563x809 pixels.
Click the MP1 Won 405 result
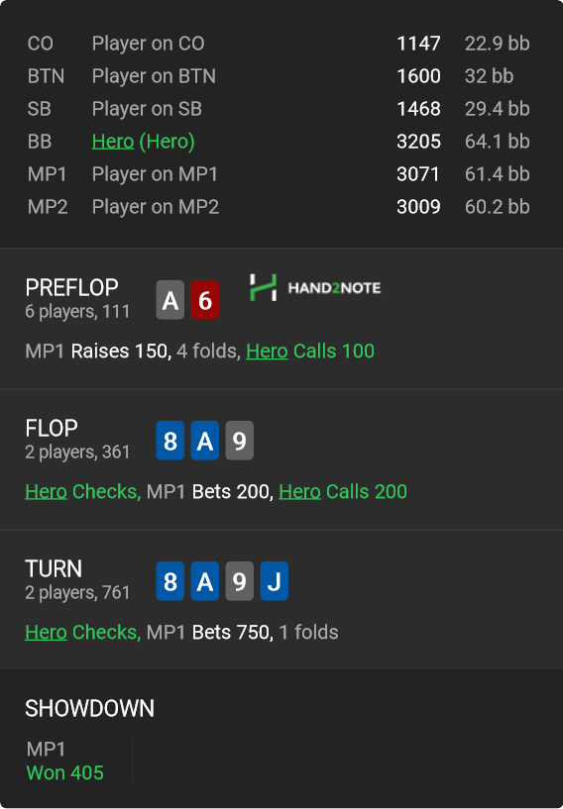65,761
